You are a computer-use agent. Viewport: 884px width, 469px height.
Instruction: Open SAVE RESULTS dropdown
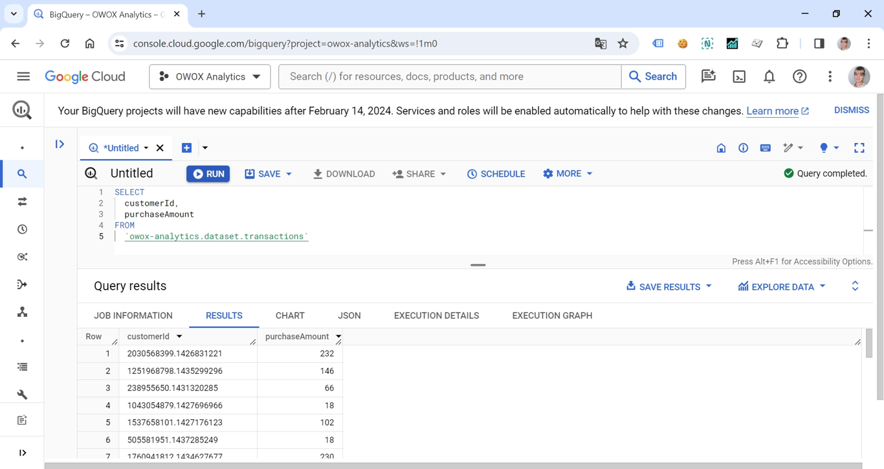pyautogui.click(x=669, y=287)
